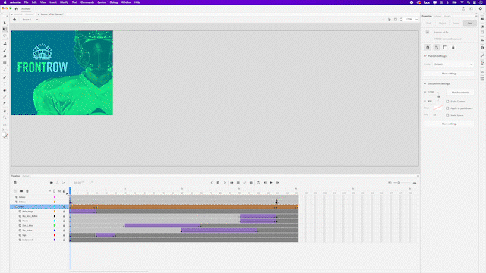Toggle the loop playback icon
This screenshot has height=273, width=486.
(258, 183)
